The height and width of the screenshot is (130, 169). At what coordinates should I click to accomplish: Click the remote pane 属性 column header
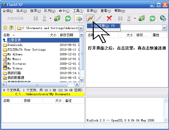pyautogui.click(x=159, y=35)
